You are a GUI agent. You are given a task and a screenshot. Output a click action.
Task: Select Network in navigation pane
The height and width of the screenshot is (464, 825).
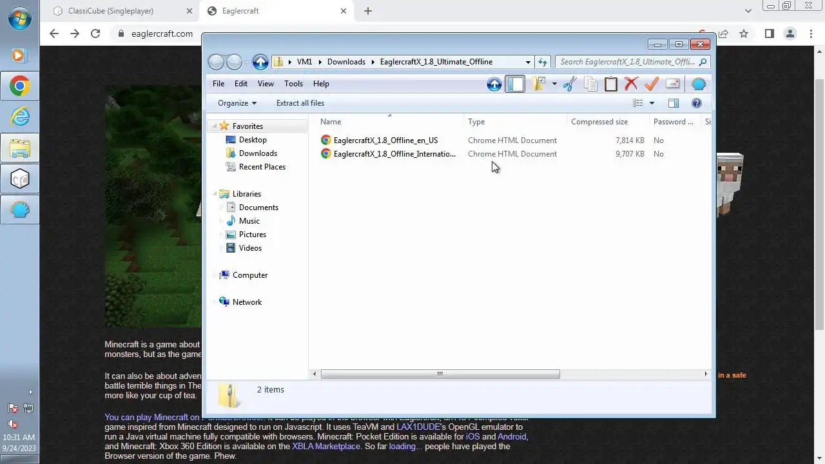coord(247,302)
